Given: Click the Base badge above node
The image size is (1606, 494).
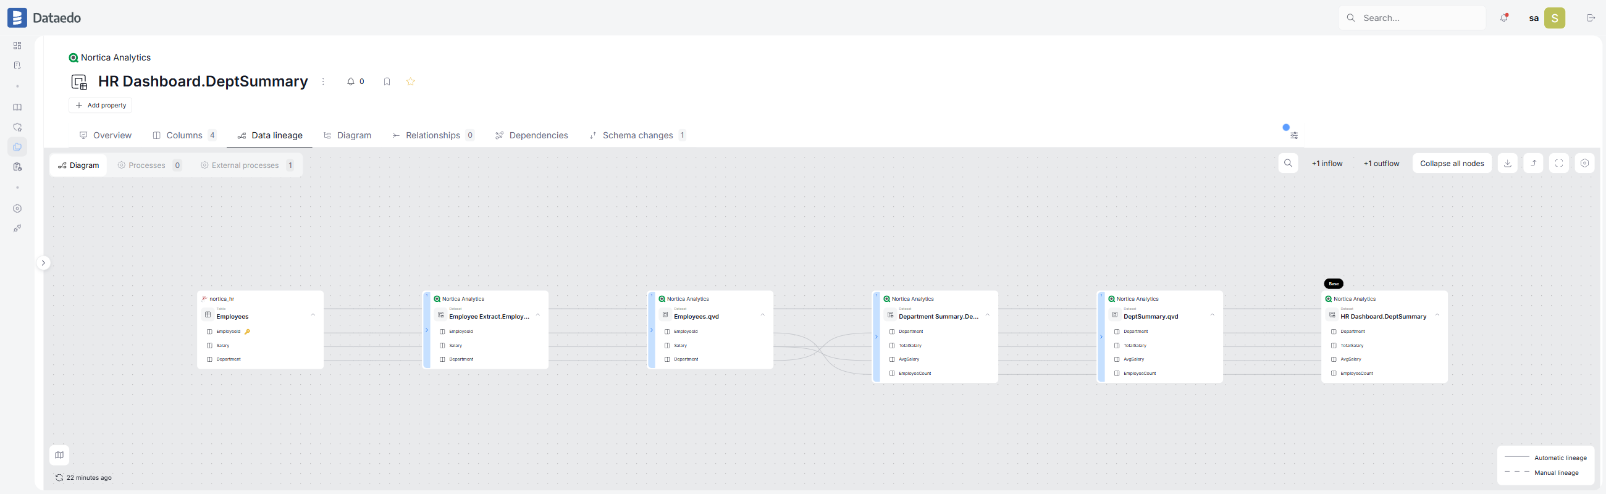Looking at the screenshot, I should pyautogui.click(x=1334, y=283).
